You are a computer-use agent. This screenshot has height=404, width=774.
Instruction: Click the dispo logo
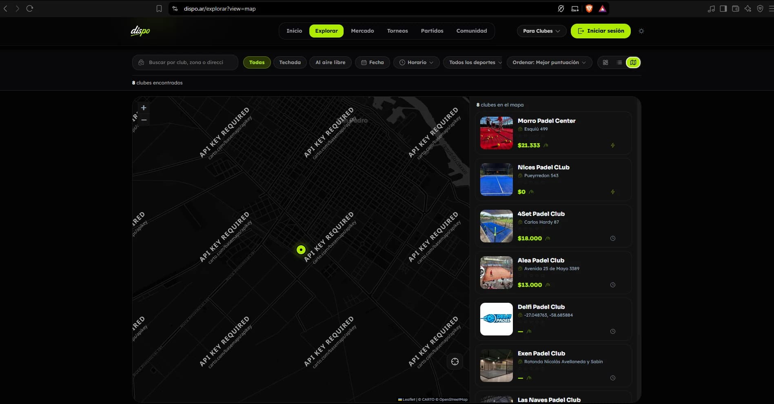click(140, 31)
